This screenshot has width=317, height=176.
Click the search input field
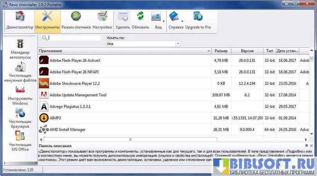coord(74,38)
